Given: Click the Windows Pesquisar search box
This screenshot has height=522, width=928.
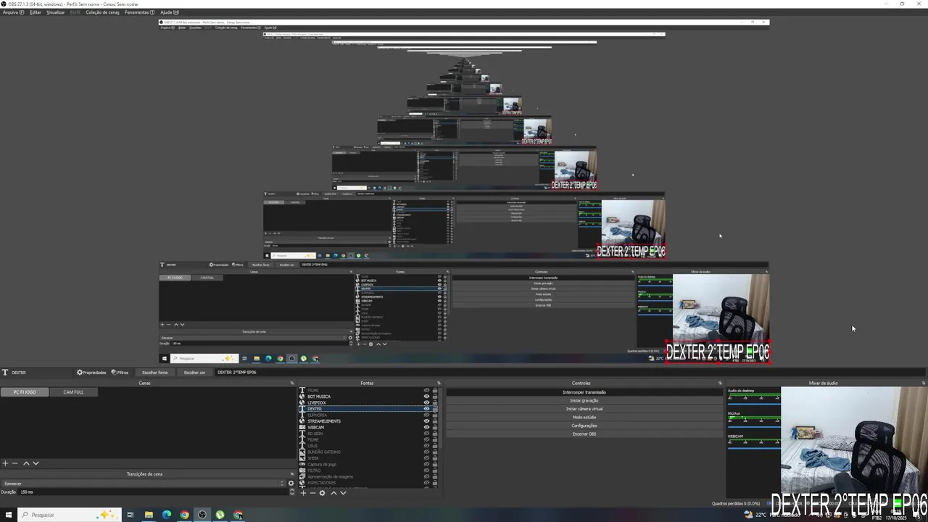Looking at the screenshot, I should coord(69,515).
